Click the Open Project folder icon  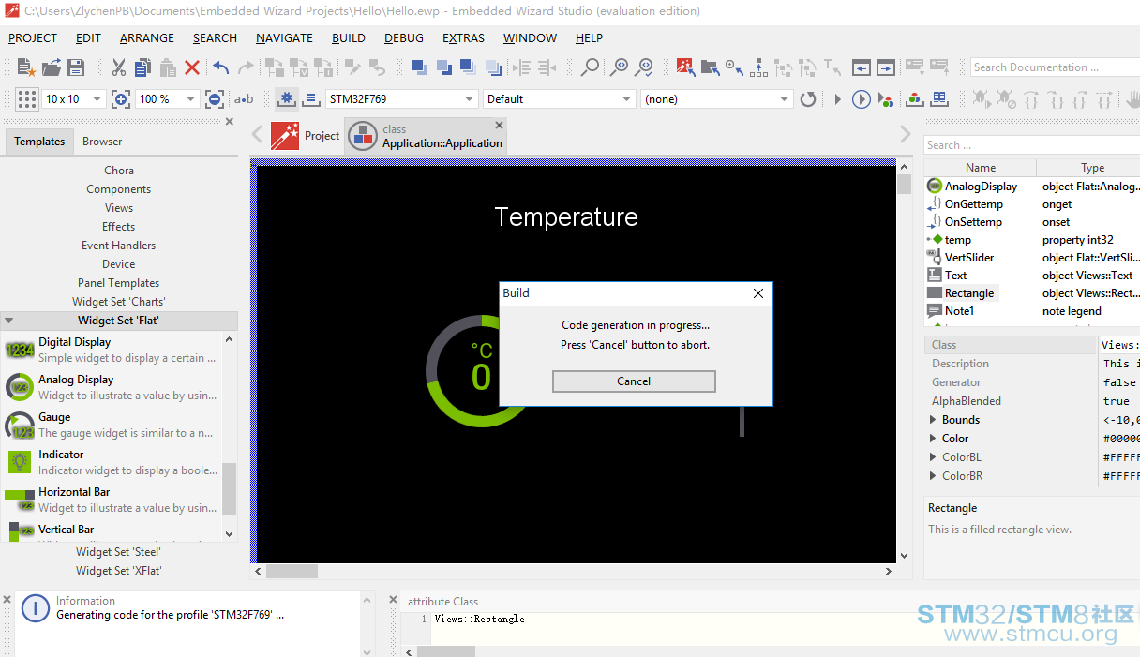[x=52, y=67]
